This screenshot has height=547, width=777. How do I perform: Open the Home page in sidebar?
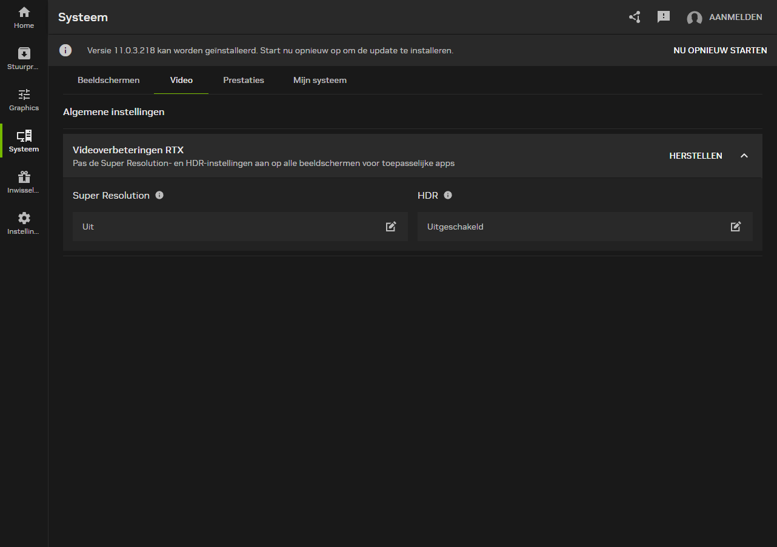24,18
